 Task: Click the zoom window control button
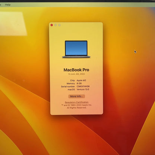coord(59,25)
